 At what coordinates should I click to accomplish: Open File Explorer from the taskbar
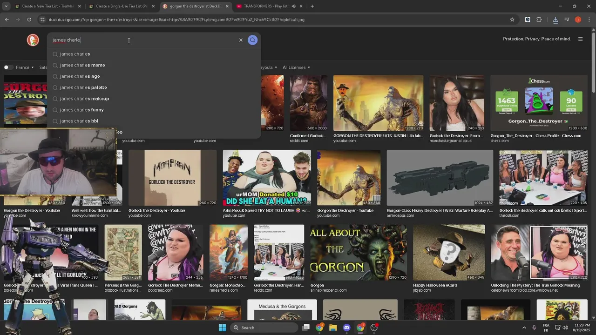click(x=333, y=328)
